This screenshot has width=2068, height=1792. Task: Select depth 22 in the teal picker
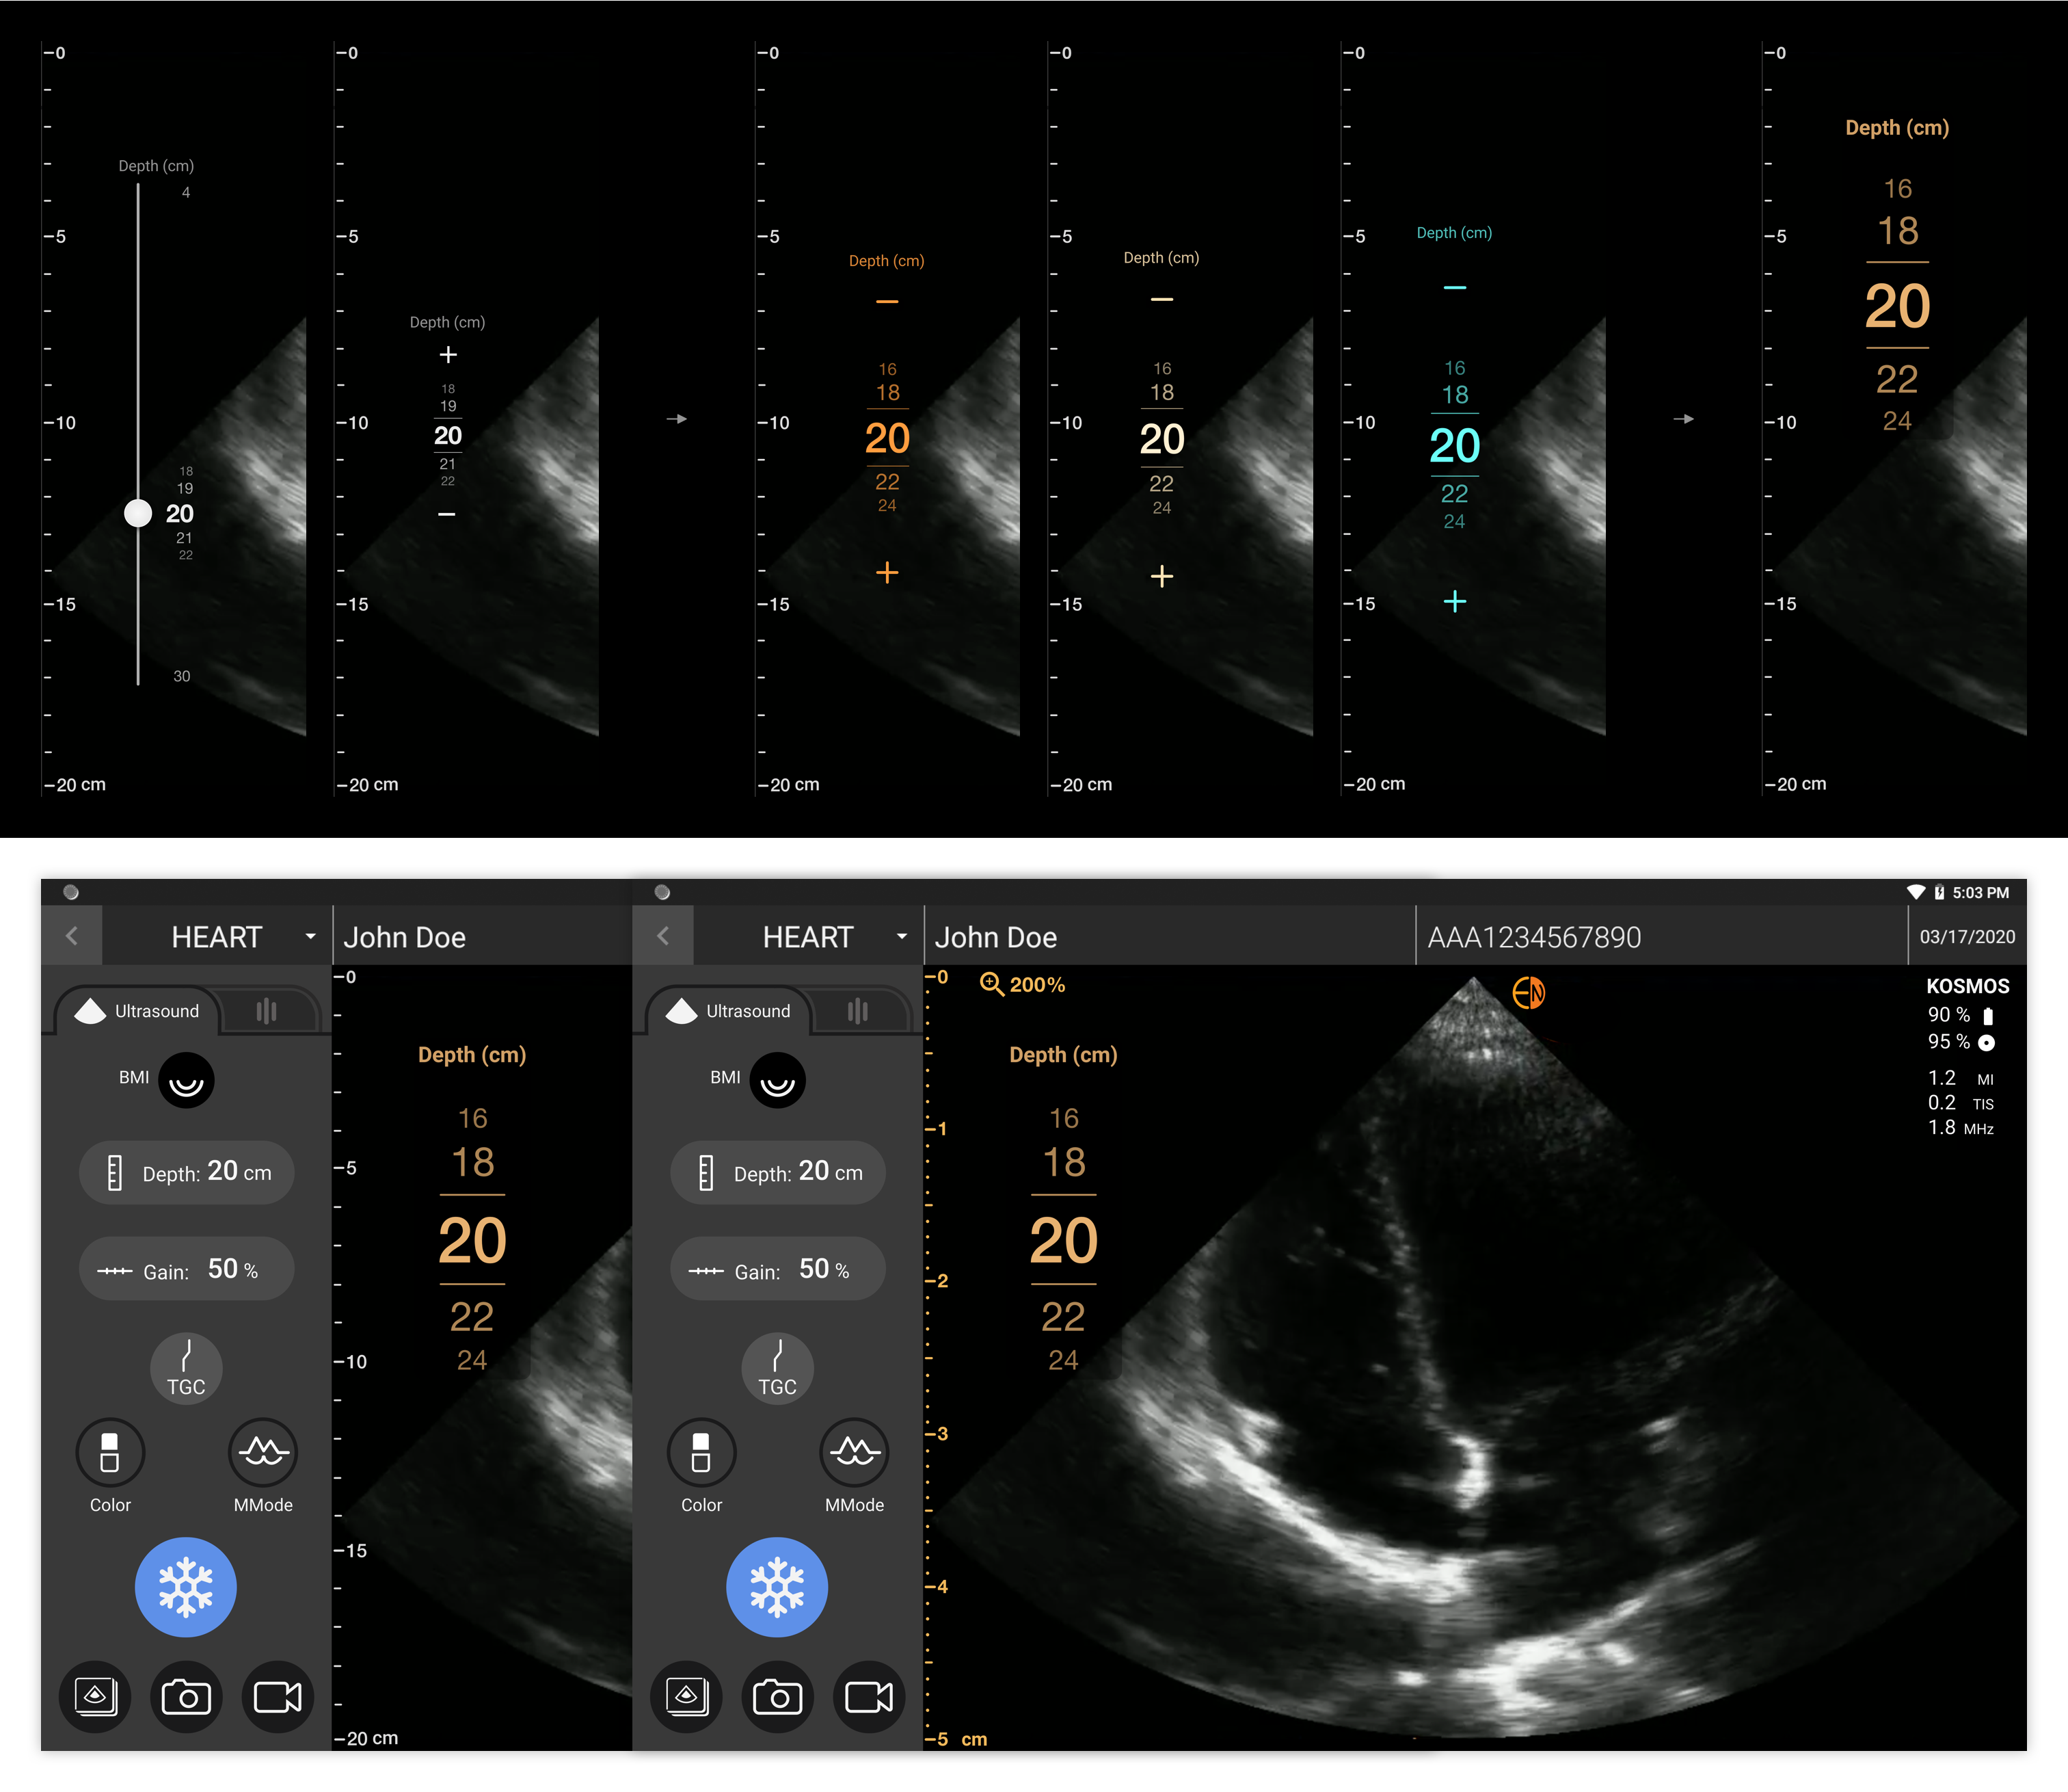point(1454,493)
